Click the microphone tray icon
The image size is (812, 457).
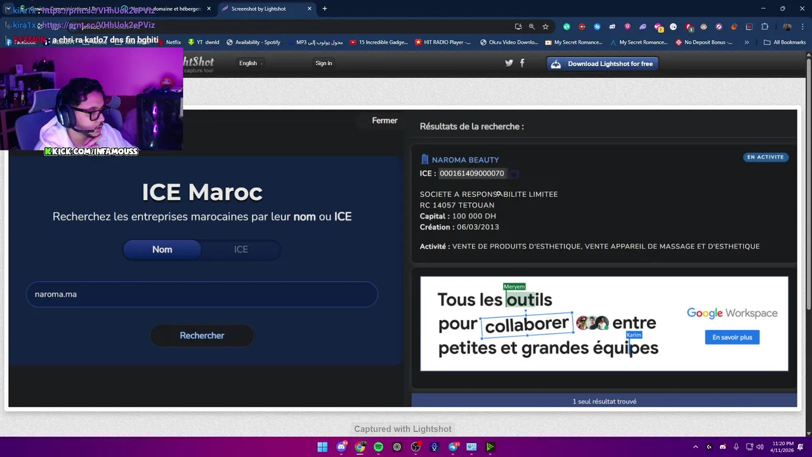pyautogui.click(x=736, y=447)
